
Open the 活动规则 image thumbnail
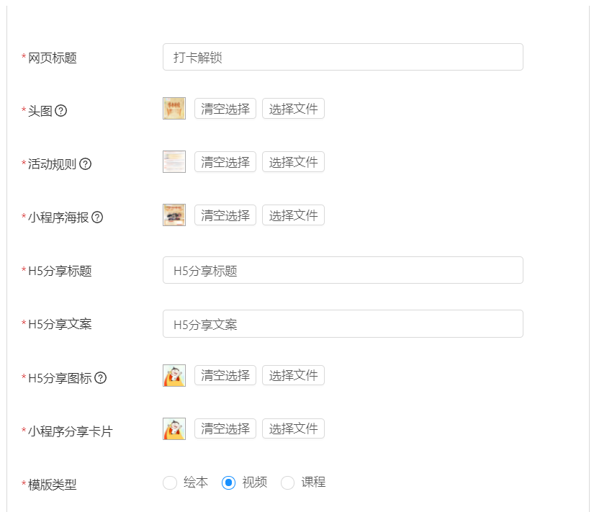(174, 162)
